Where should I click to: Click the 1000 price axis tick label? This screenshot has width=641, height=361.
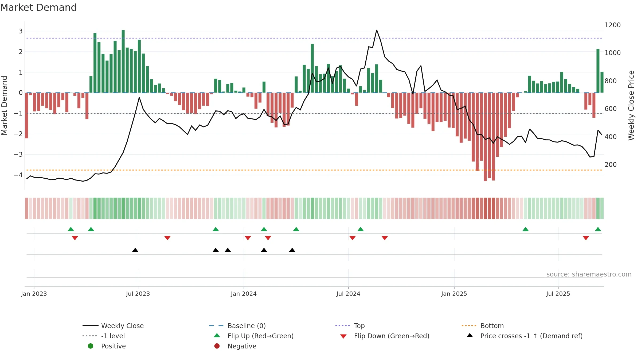(613, 53)
